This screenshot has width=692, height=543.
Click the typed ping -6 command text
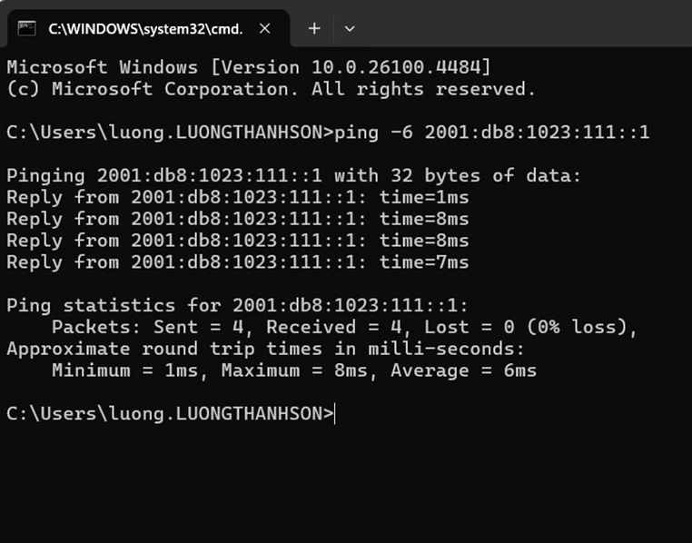pos(492,133)
